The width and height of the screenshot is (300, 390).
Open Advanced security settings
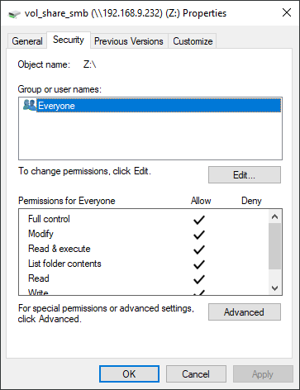point(245,312)
